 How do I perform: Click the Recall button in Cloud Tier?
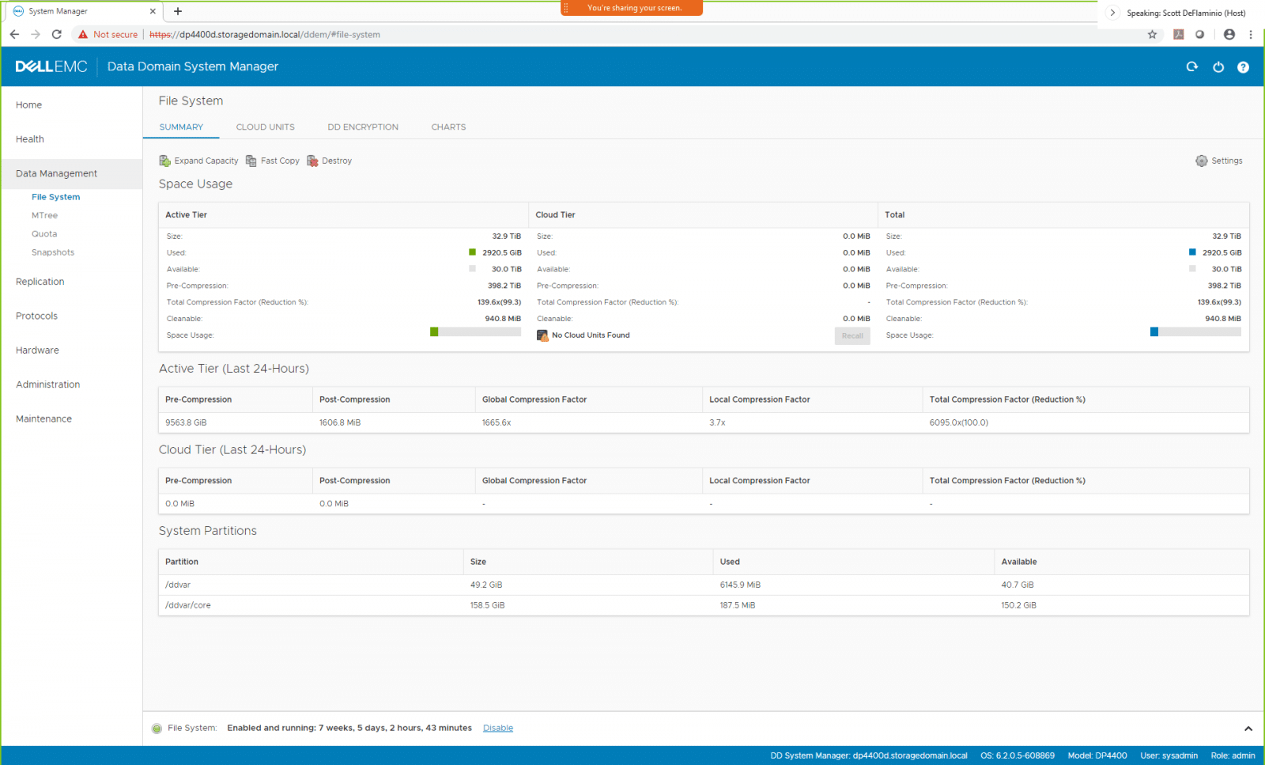click(852, 336)
